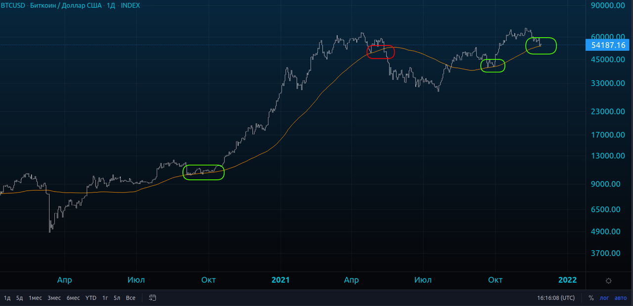This screenshot has height=306, width=633.
Task: Show the Все full history range
Action: (x=131, y=298)
